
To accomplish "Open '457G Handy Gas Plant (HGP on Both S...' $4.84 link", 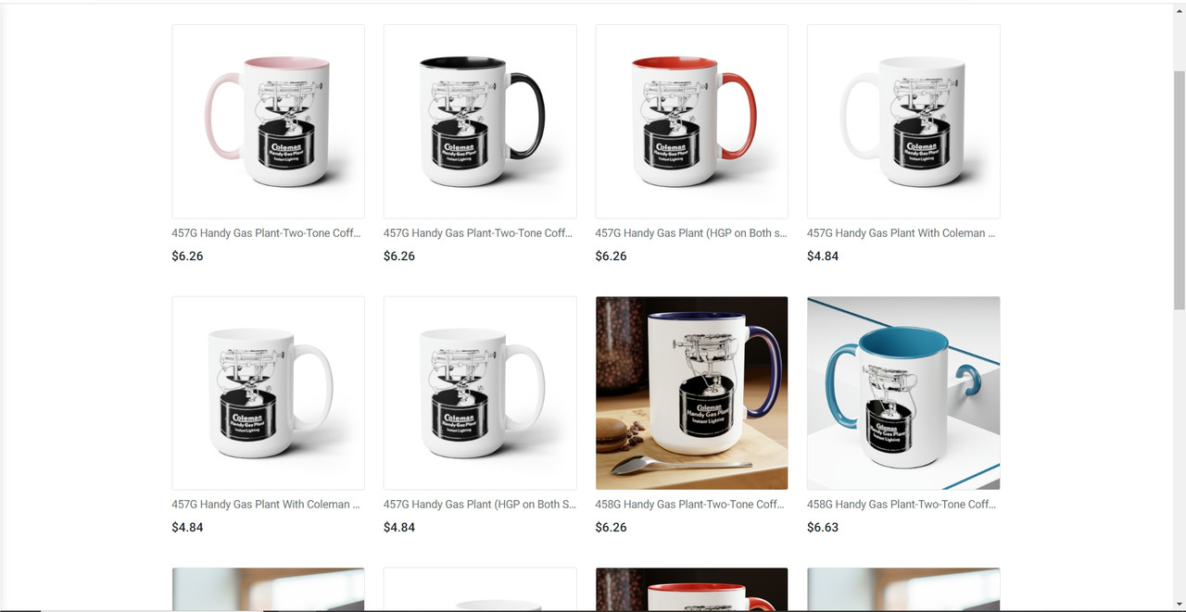I will click(480, 505).
